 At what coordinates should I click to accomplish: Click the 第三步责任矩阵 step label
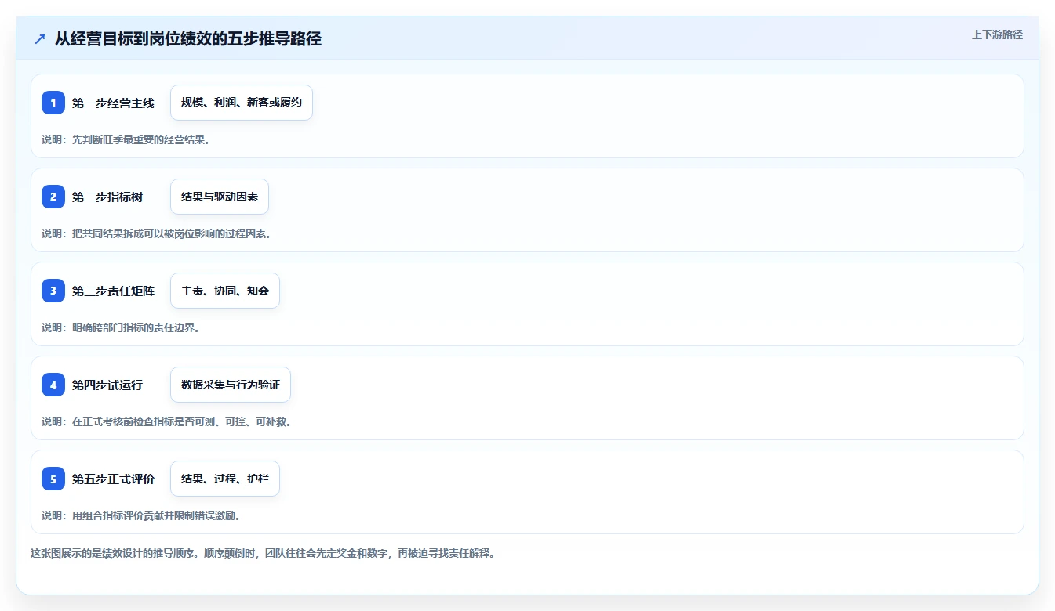click(113, 291)
